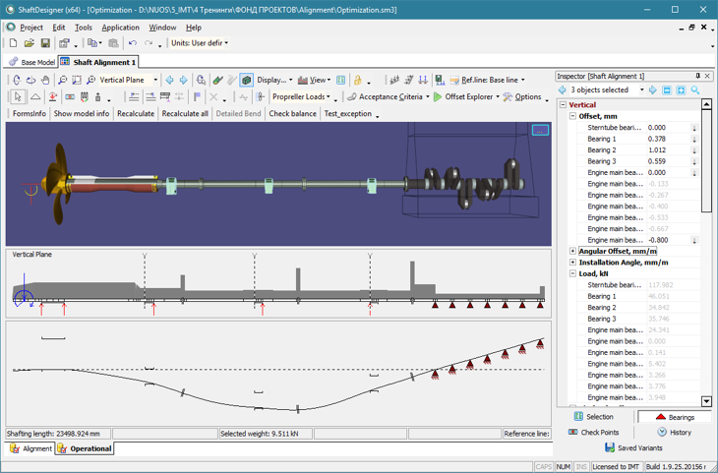718x473 pixels.
Task: Open the Bearings inspector tab
Action: point(675,417)
